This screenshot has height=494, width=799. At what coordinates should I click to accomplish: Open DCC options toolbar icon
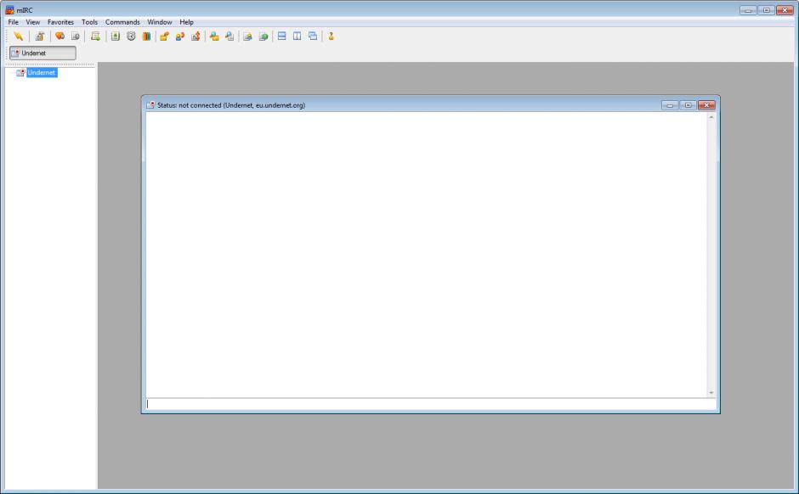195,36
